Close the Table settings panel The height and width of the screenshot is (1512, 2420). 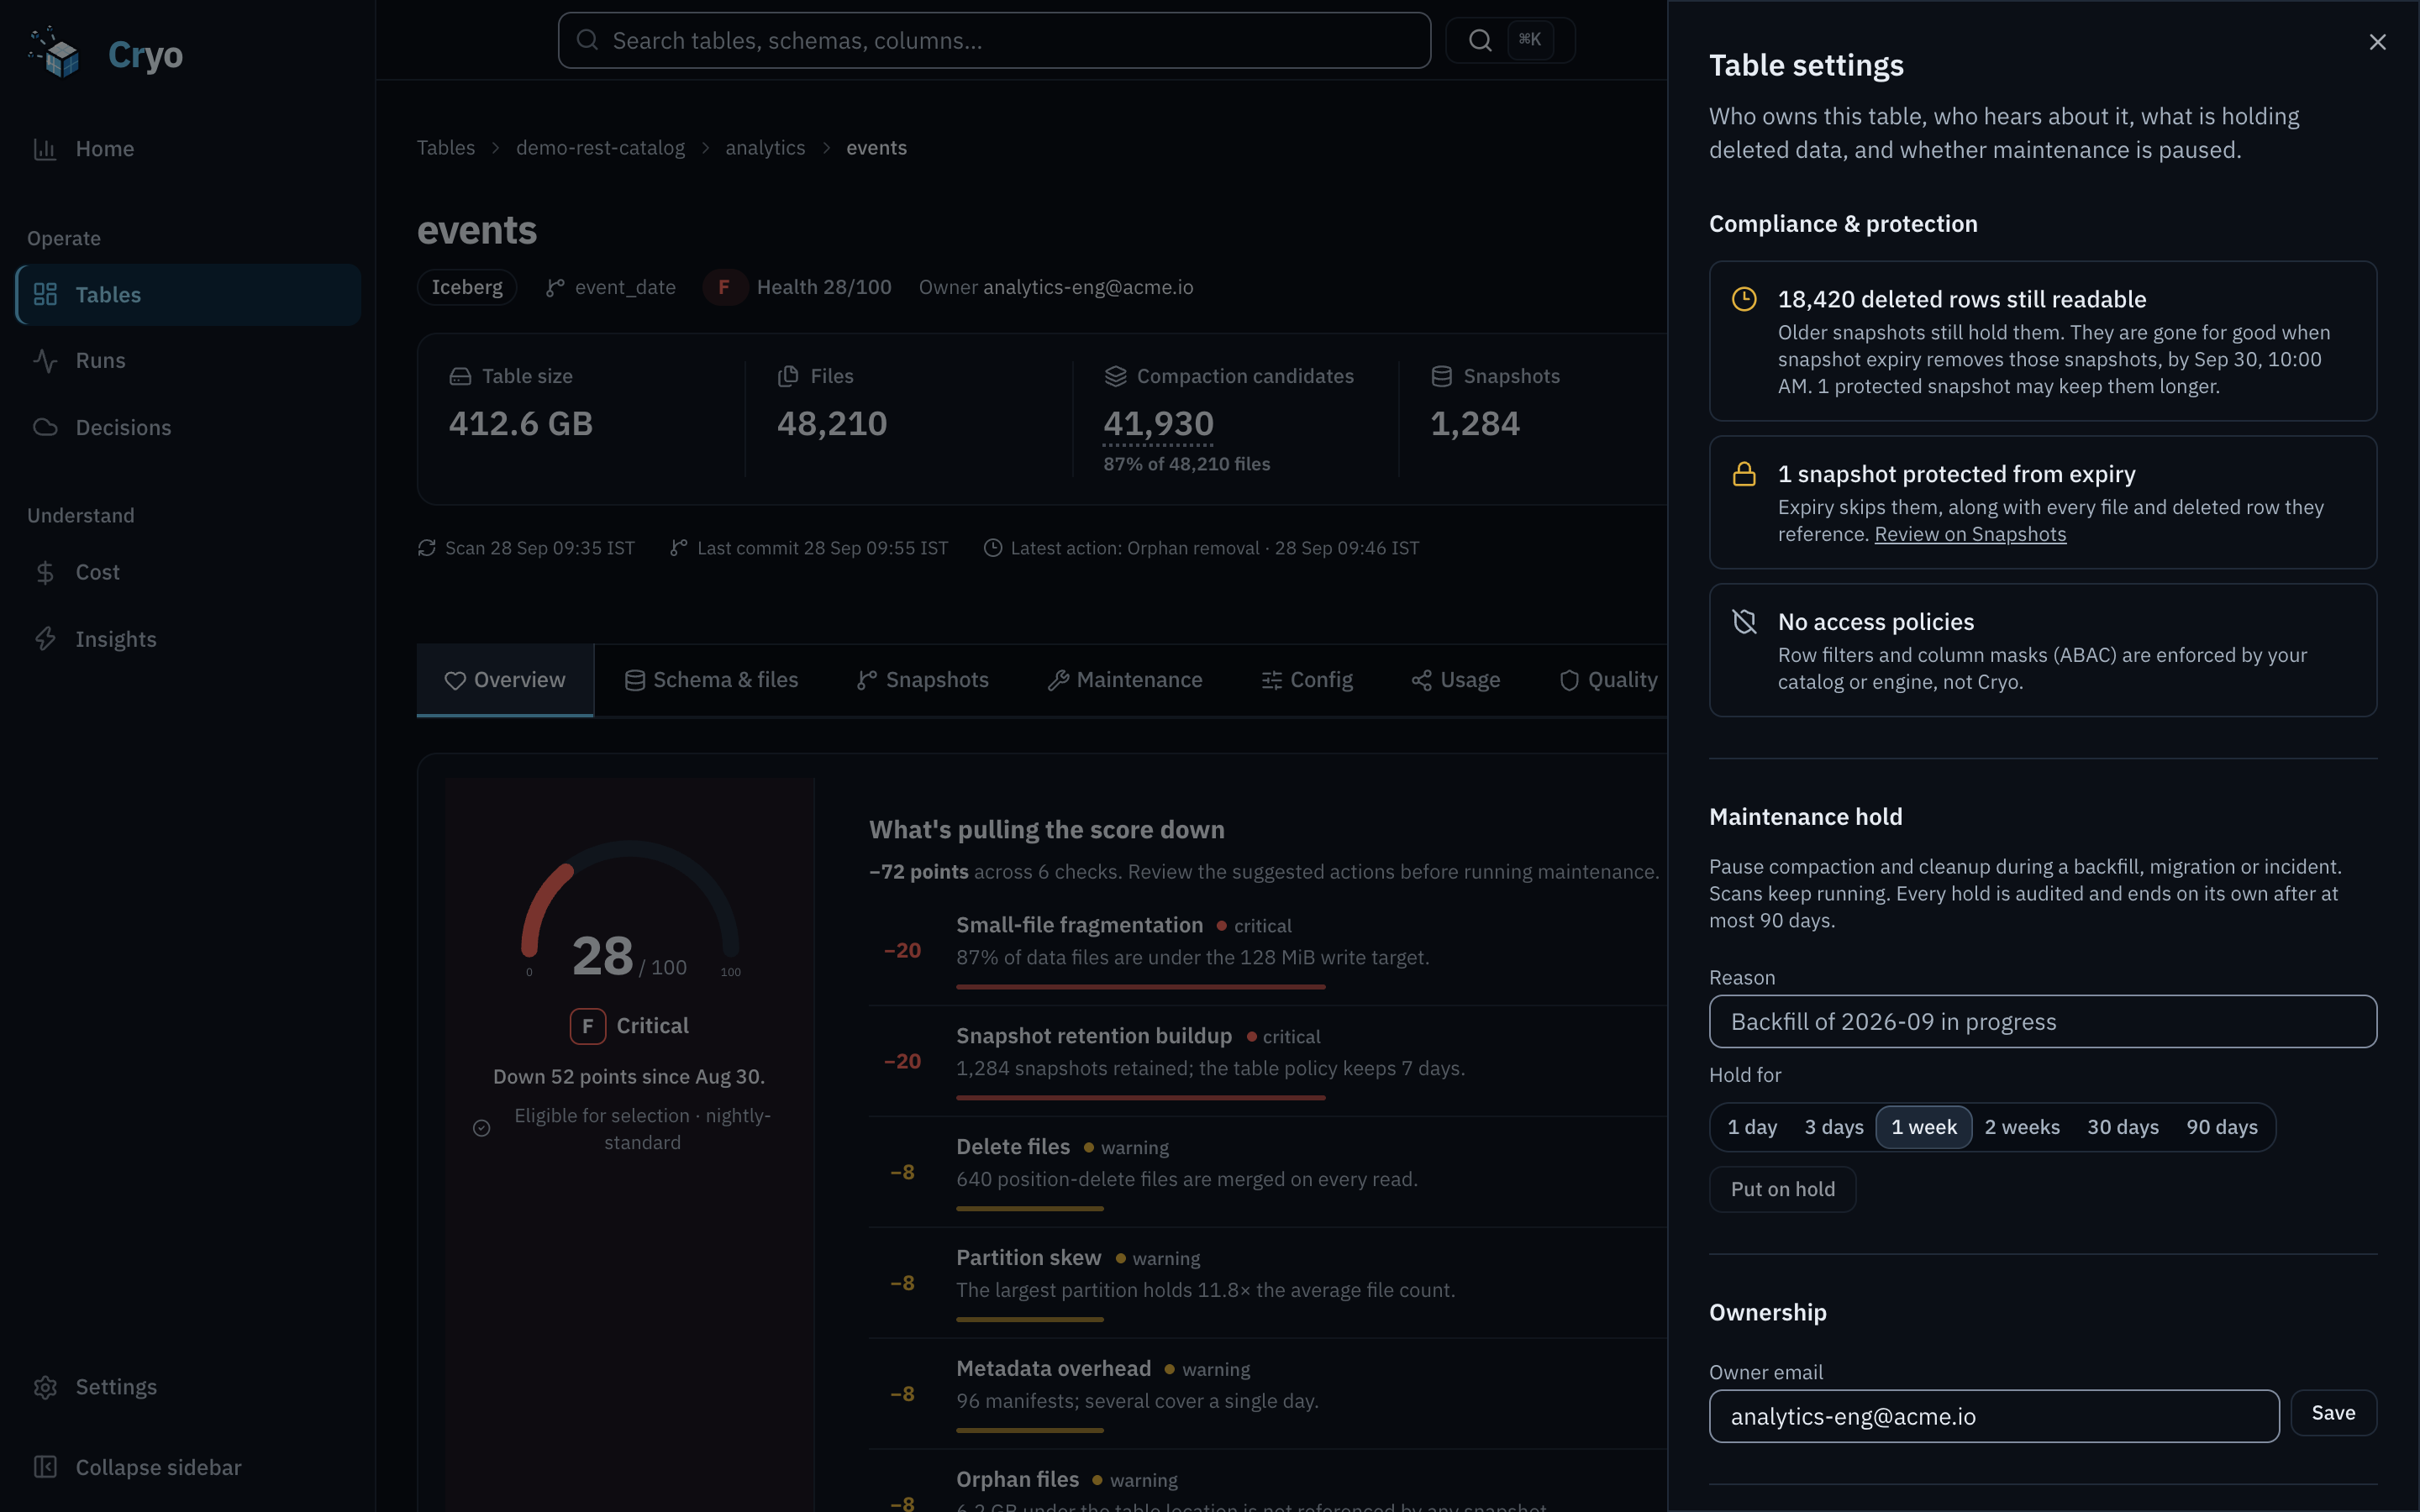click(2377, 42)
